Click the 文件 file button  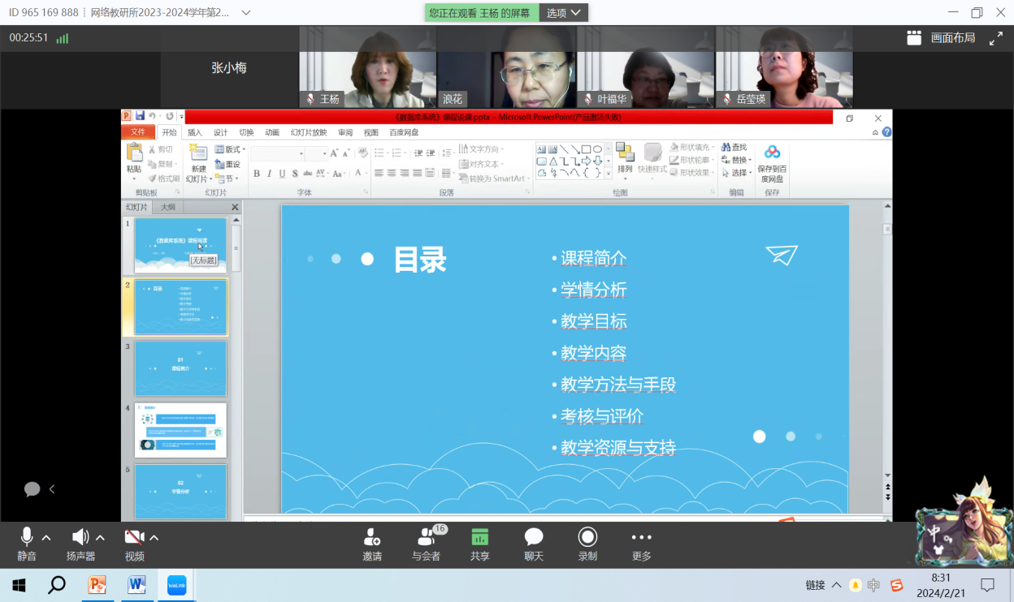pos(138,132)
